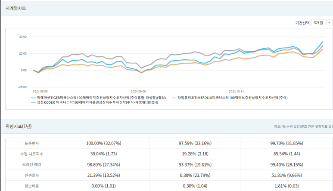Viewport: 333px width, 191px height.
Task: Click the 93.37% (19.61%) cell
Action: click(x=195, y=165)
